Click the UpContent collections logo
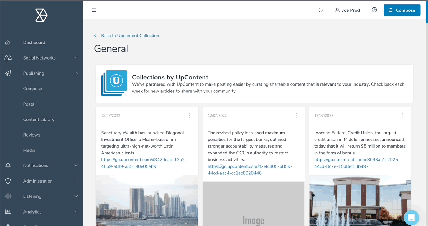 click(x=114, y=83)
